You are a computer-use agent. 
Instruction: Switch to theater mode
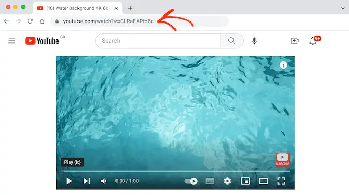coord(263,181)
